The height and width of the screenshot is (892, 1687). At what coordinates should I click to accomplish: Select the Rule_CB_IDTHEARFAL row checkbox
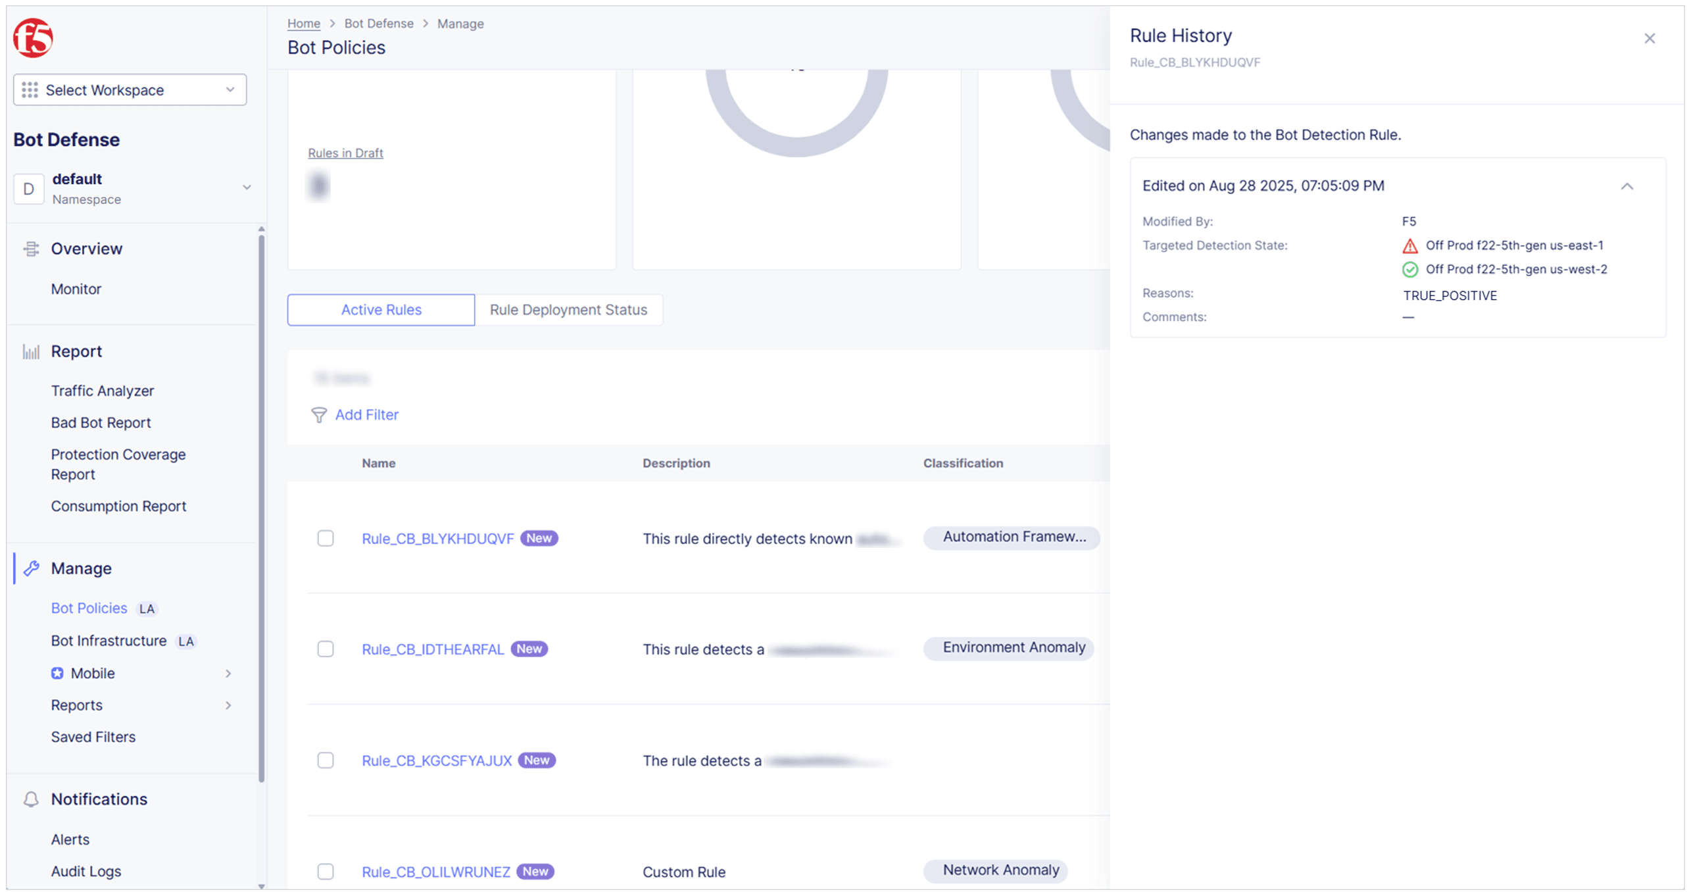click(x=325, y=649)
